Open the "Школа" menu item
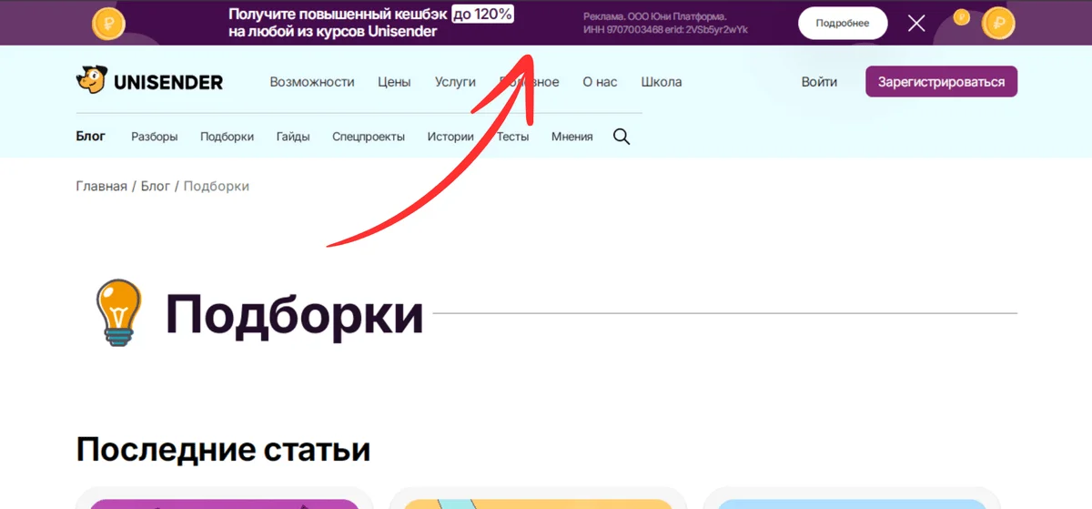 pos(662,82)
